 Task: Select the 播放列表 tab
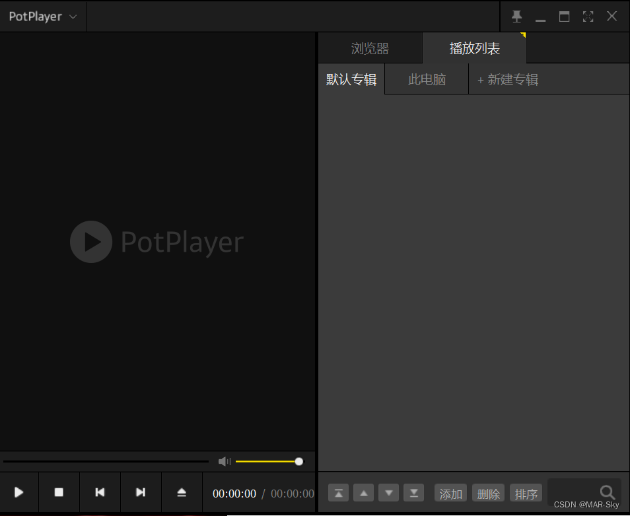(475, 48)
